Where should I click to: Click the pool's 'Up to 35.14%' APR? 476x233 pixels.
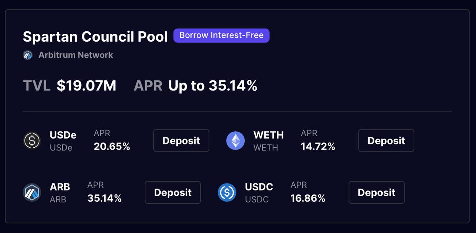point(213,85)
